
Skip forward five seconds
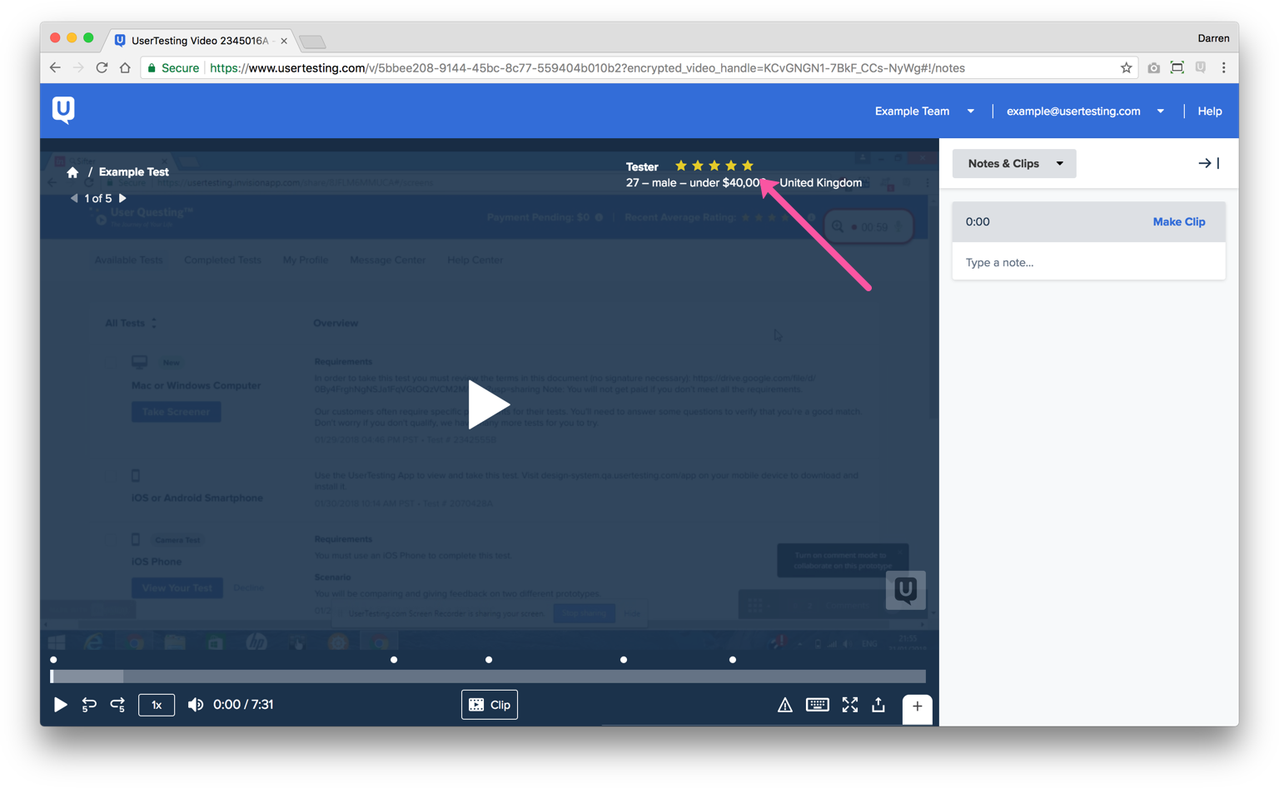coord(117,705)
